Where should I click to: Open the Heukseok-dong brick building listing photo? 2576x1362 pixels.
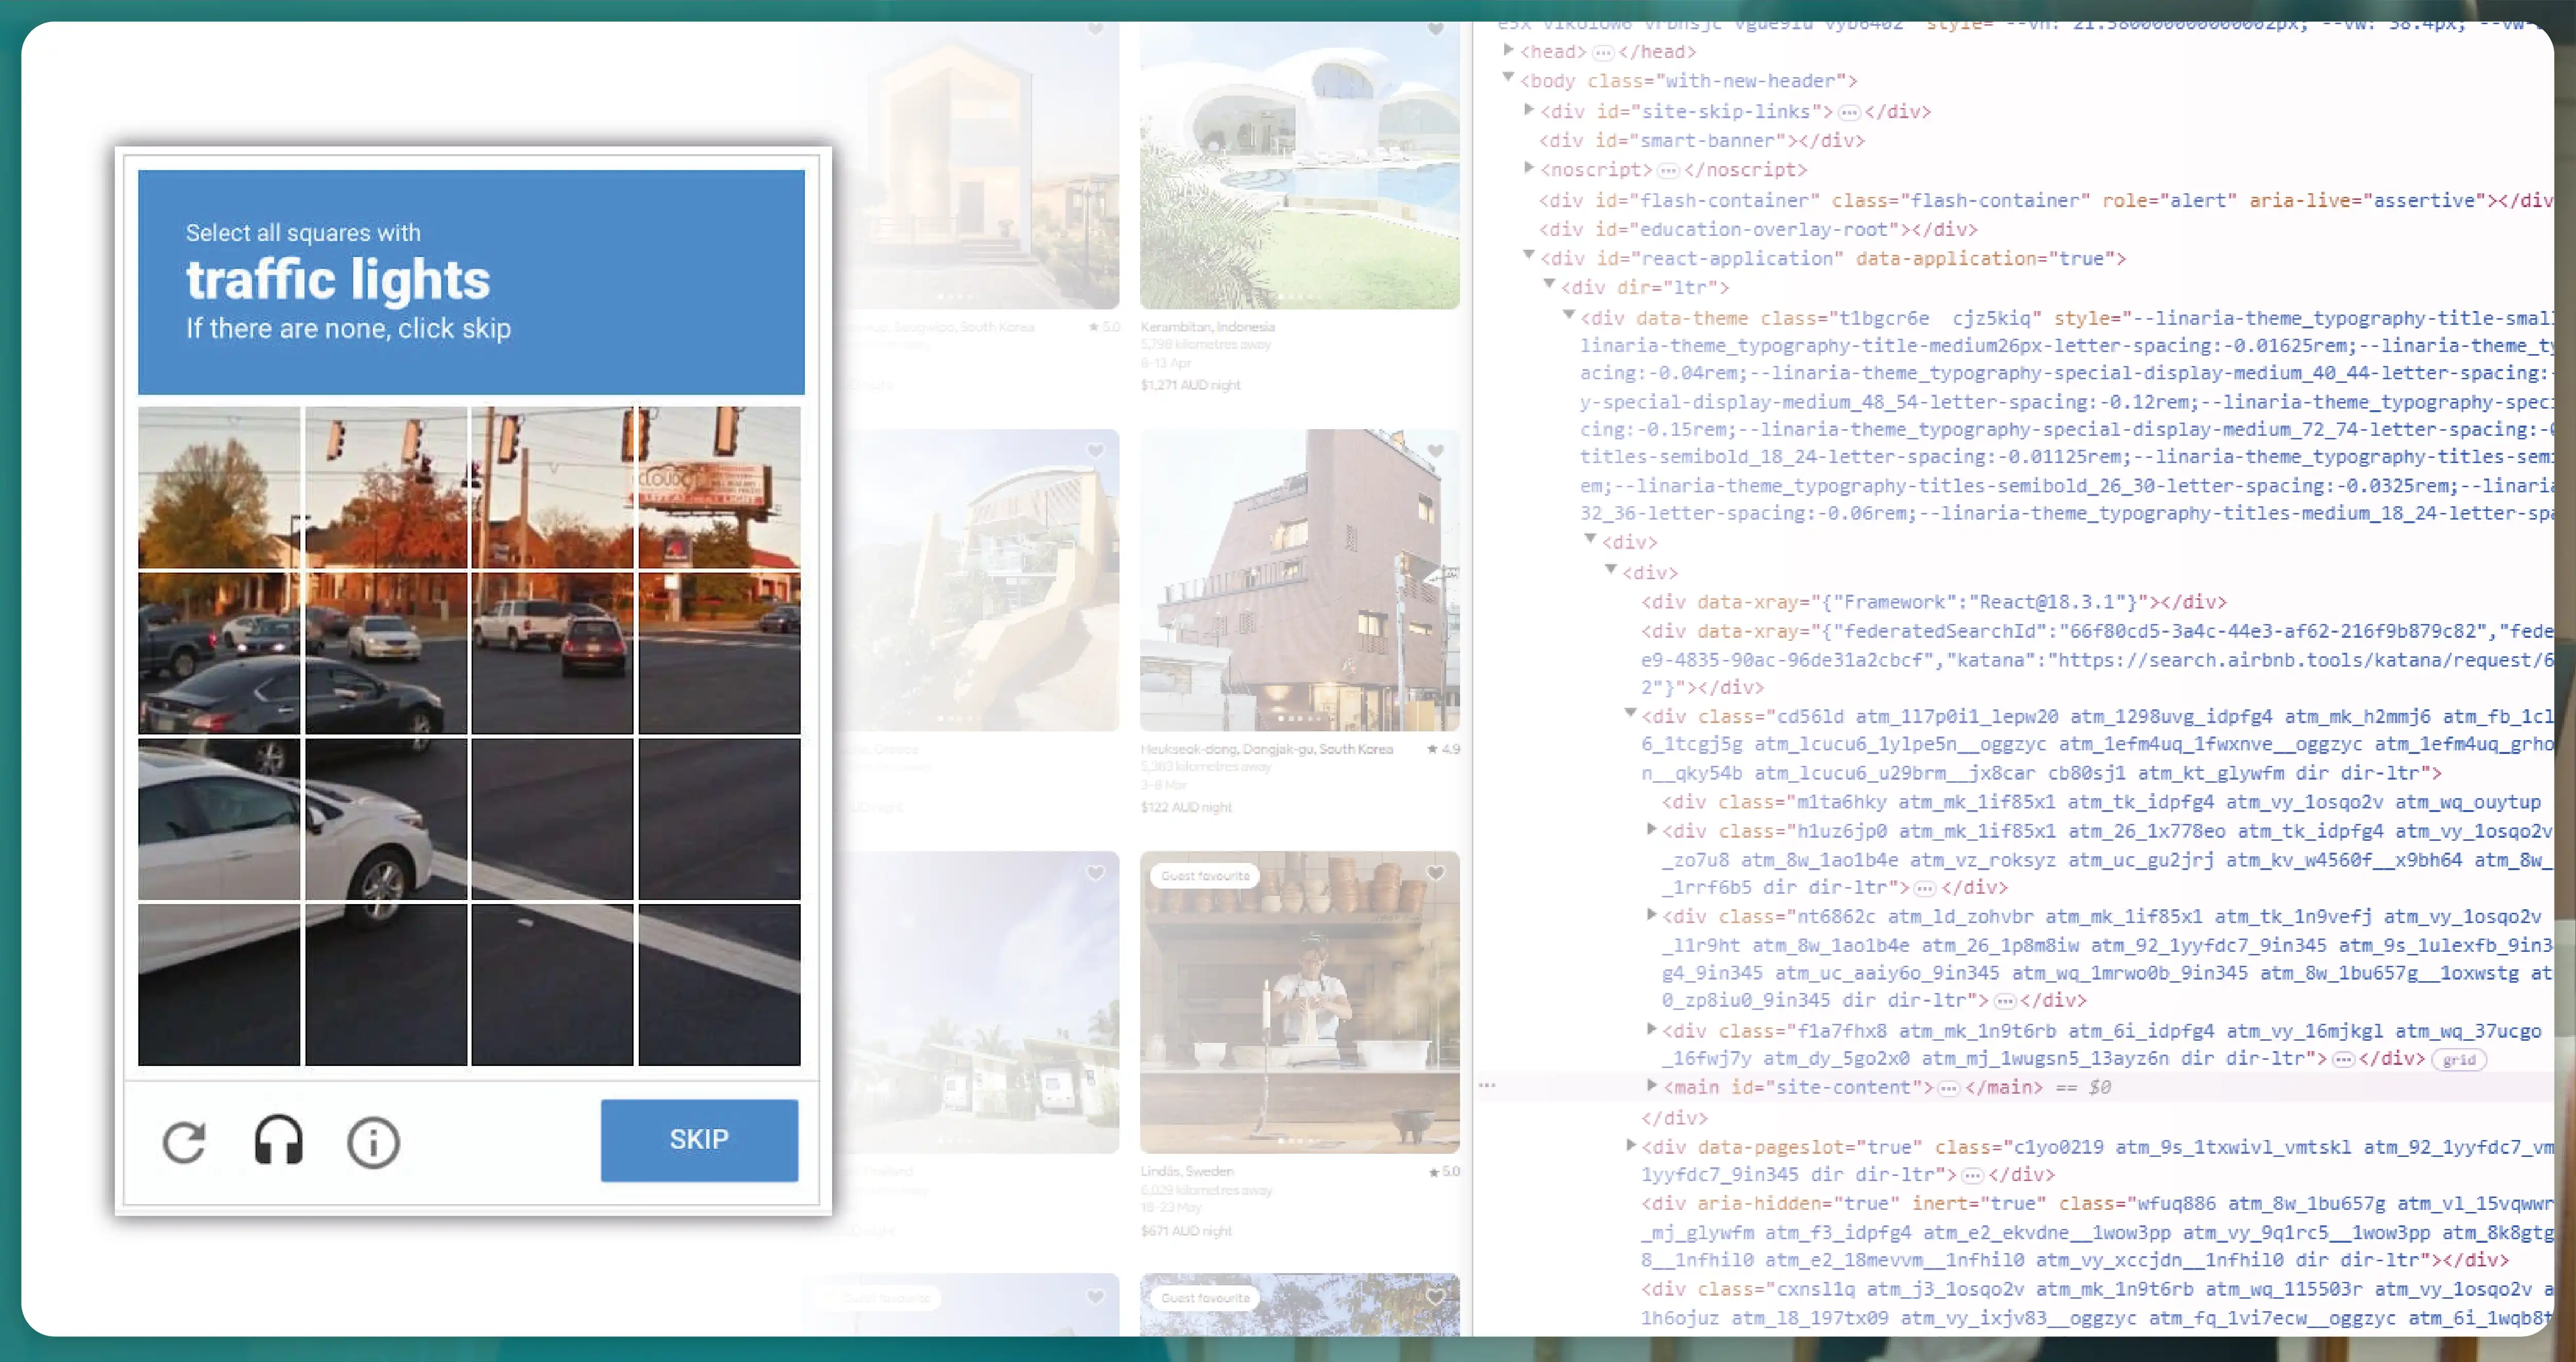pos(1299,581)
